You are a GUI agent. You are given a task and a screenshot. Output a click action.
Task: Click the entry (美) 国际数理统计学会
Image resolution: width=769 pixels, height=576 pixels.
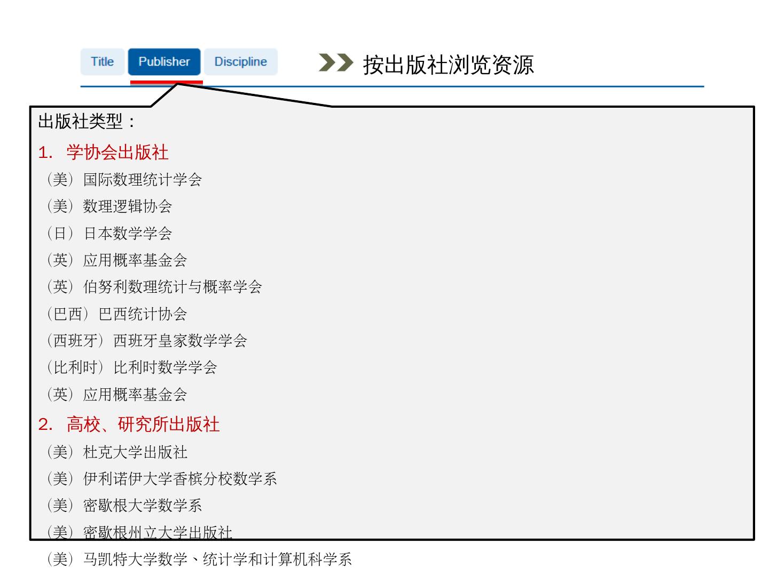[x=124, y=180]
